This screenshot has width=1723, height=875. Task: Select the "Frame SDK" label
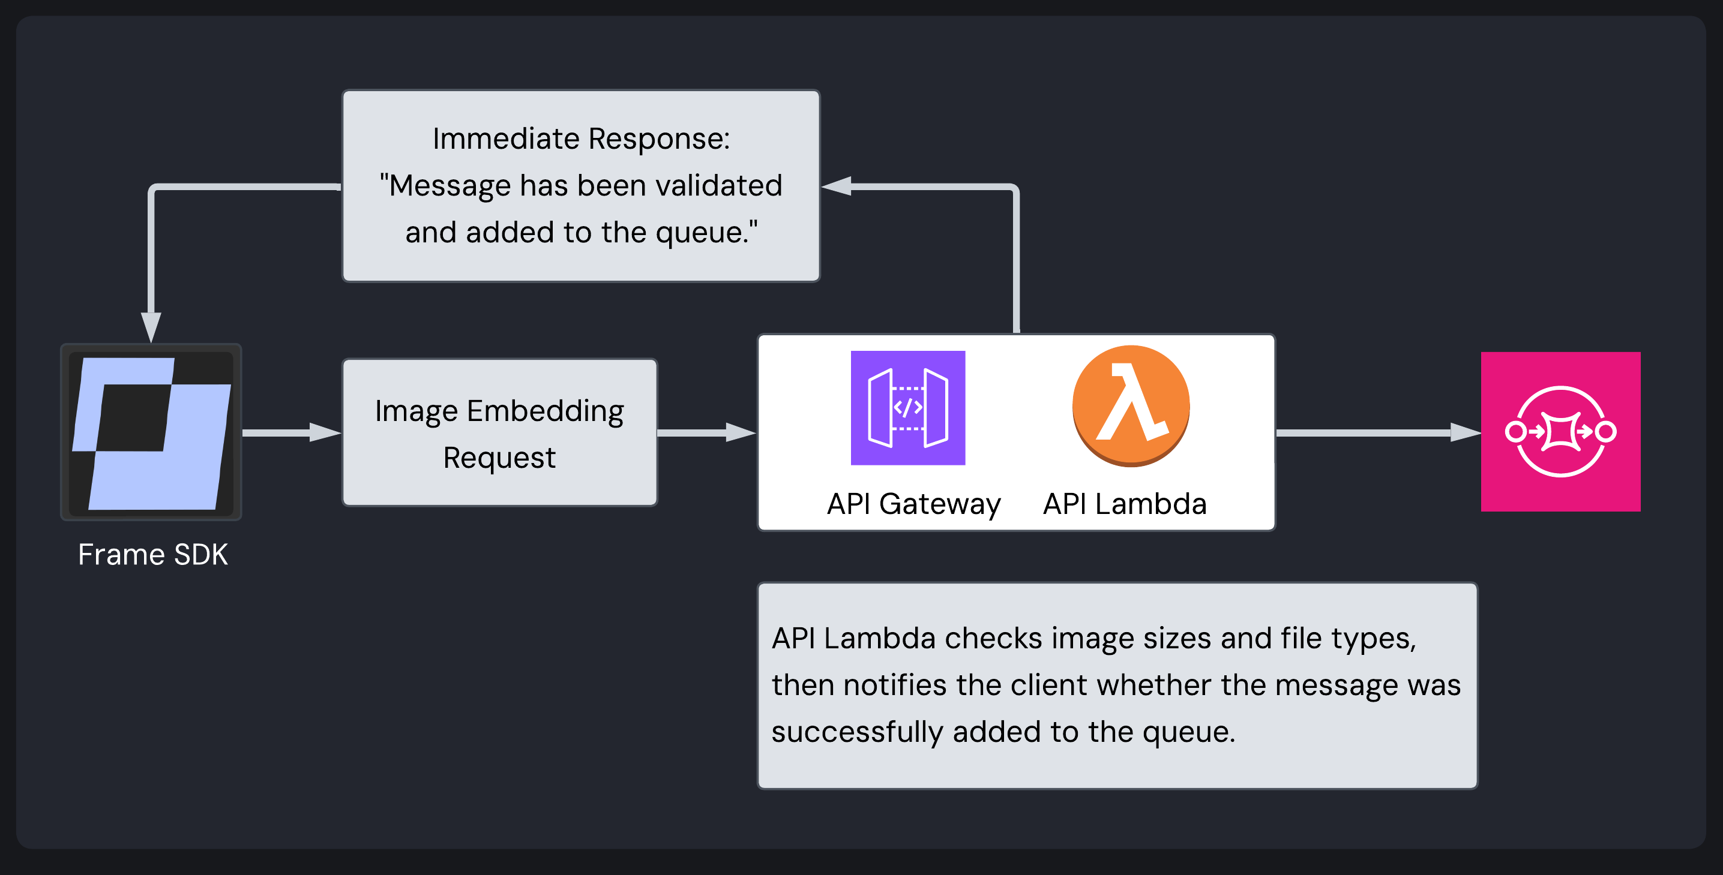tap(153, 555)
